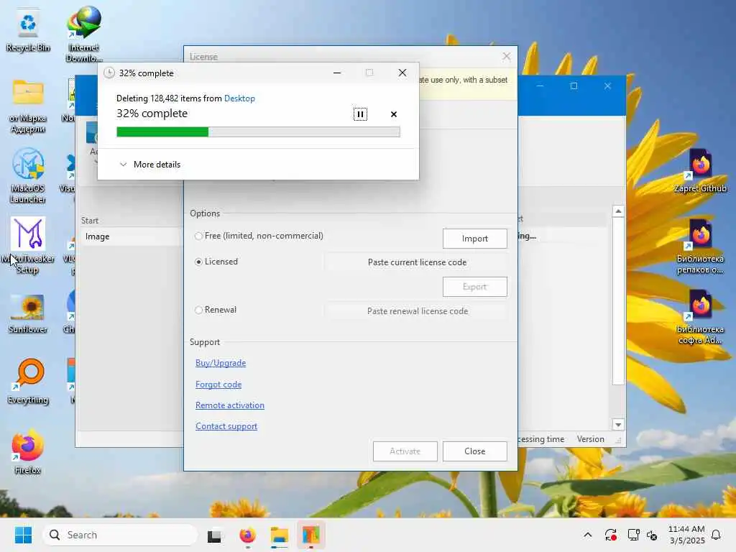This screenshot has width=736, height=552.
Task: Follow the Desktop link in delete dialog
Action: pyautogui.click(x=239, y=98)
